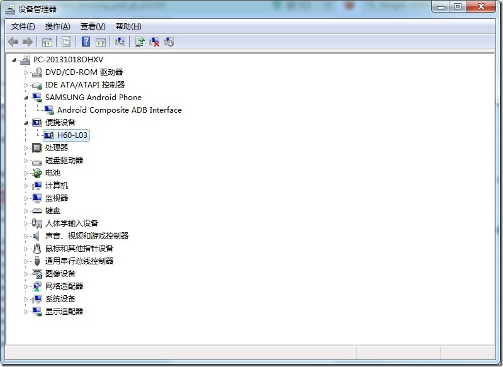The image size is (503, 367).
Task: Select the H60-L03 portable device
Action: (72, 135)
